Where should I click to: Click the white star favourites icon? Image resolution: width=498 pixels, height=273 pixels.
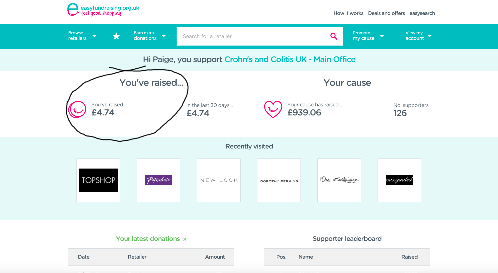pyautogui.click(x=116, y=36)
